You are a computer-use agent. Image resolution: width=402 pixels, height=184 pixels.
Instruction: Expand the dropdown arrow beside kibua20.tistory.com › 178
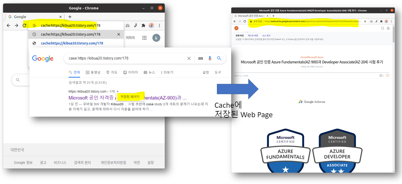(x=118, y=91)
